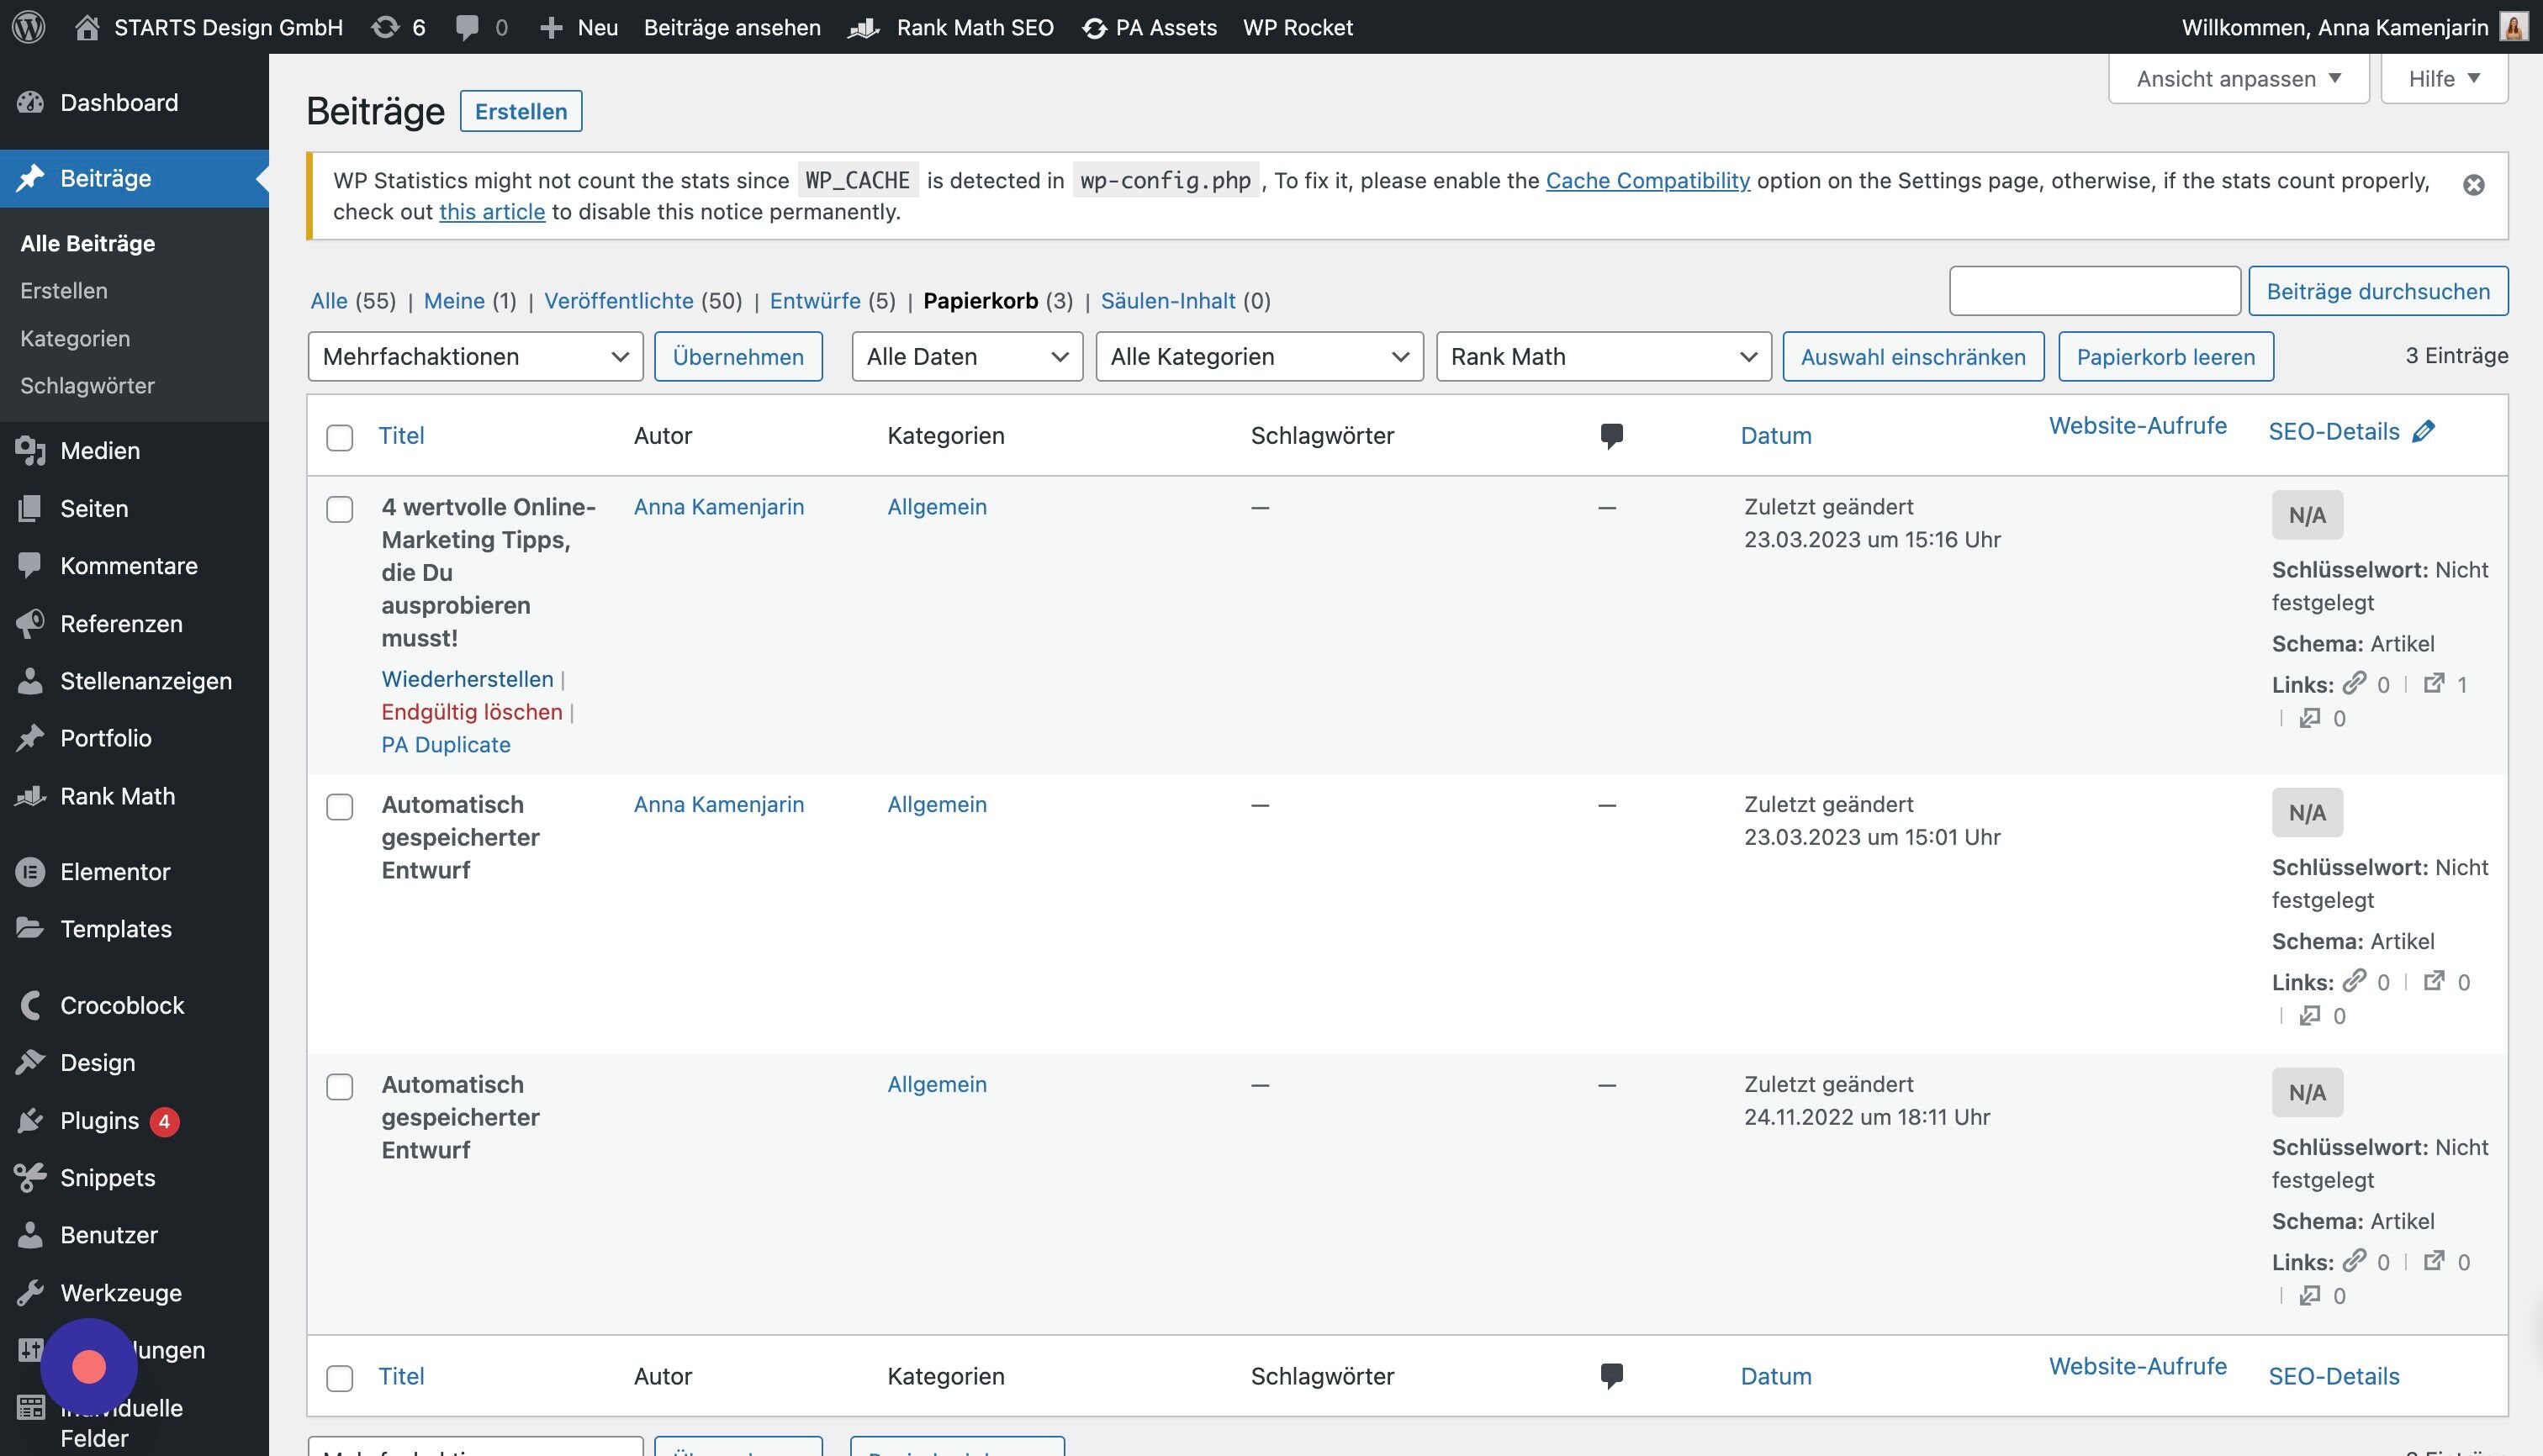This screenshot has width=2543, height=1456.
Task: Open the updates icon showing 6
Action: pos(385,27)
